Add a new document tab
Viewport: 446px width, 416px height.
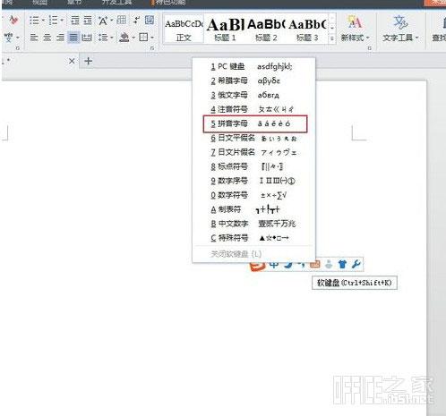[88, 61]
